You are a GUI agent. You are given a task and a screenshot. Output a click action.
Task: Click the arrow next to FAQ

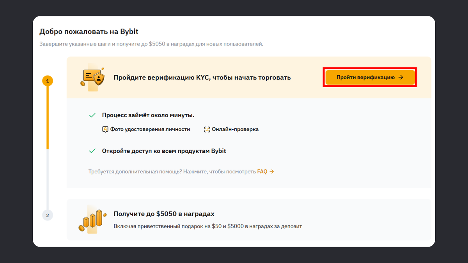tap(272, 171)
